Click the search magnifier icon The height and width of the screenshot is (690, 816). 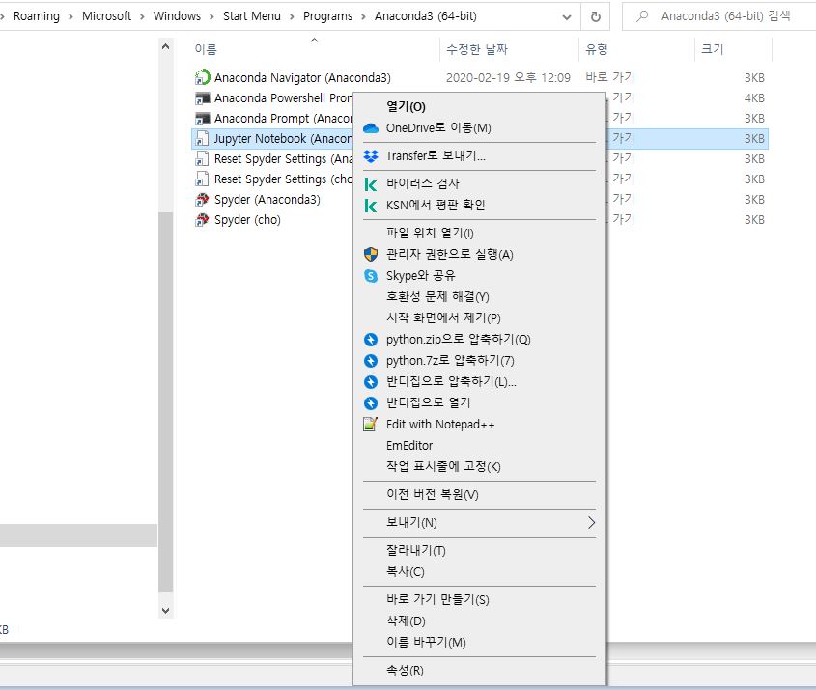coord(642,16)
